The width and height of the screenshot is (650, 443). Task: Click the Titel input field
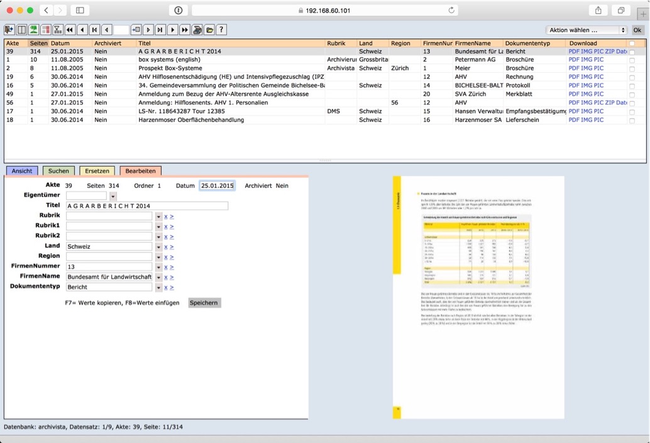click(146, 206)
